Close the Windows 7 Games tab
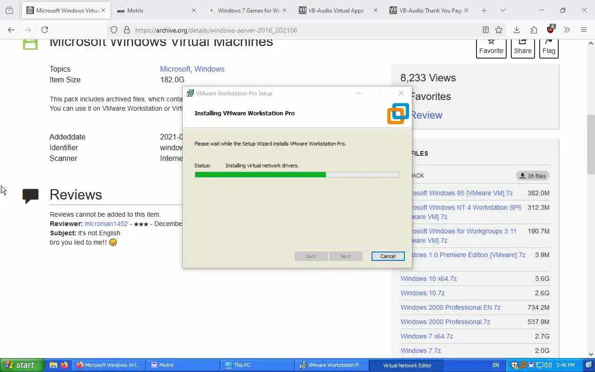This screenshot has height=372, width=595. pyautogui.click(x=284, y=10)
